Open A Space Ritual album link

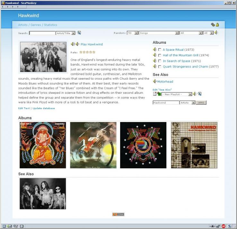pyautogui.click(x=173, y=49)
